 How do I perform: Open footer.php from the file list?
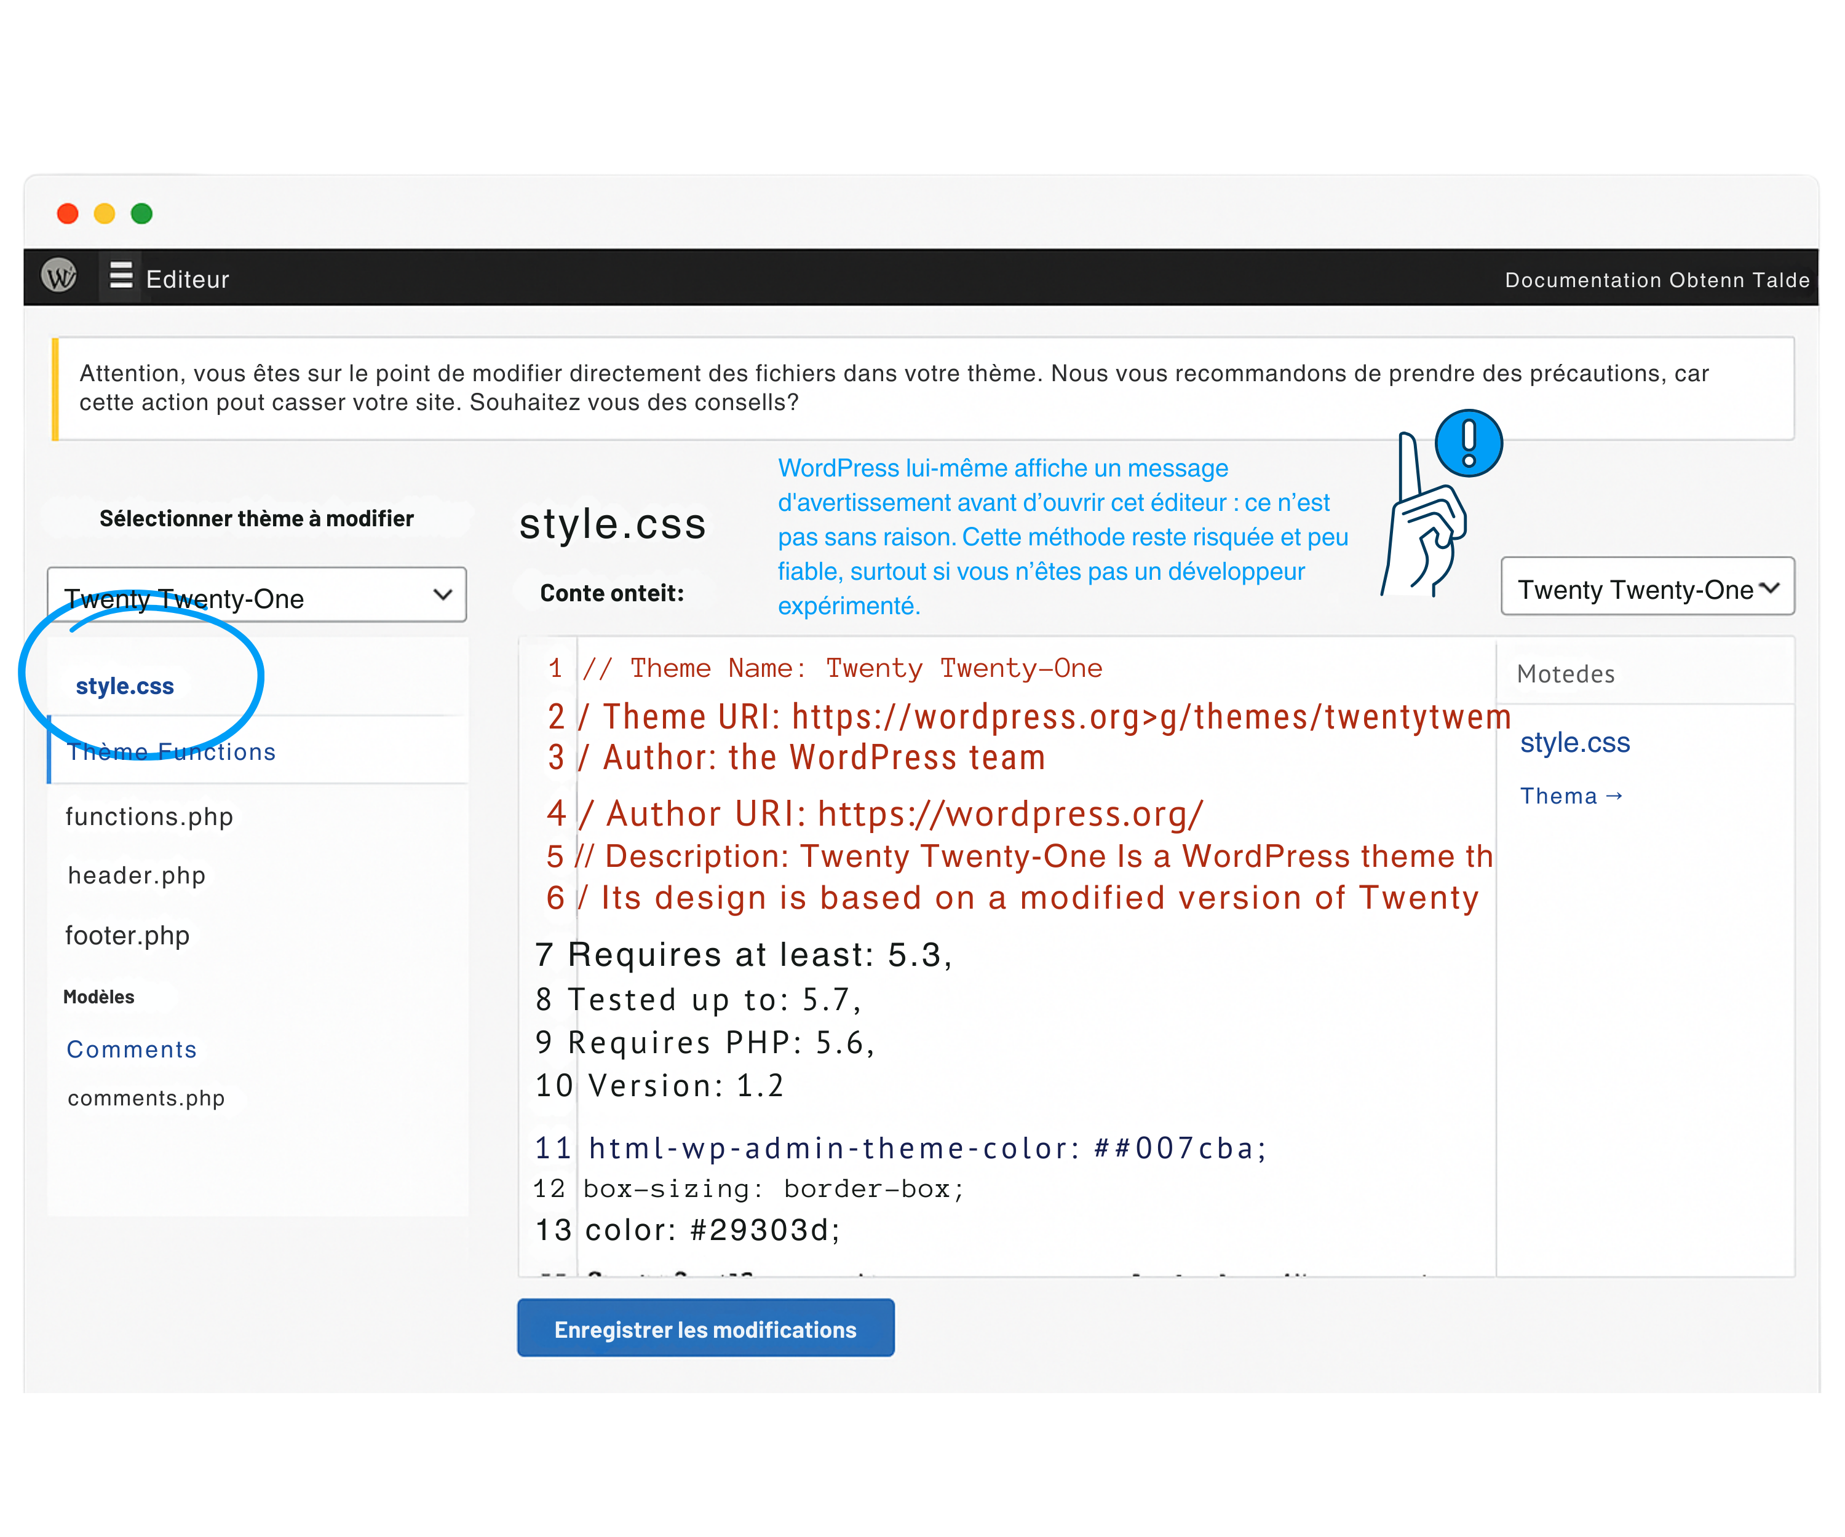coord(127,935)
